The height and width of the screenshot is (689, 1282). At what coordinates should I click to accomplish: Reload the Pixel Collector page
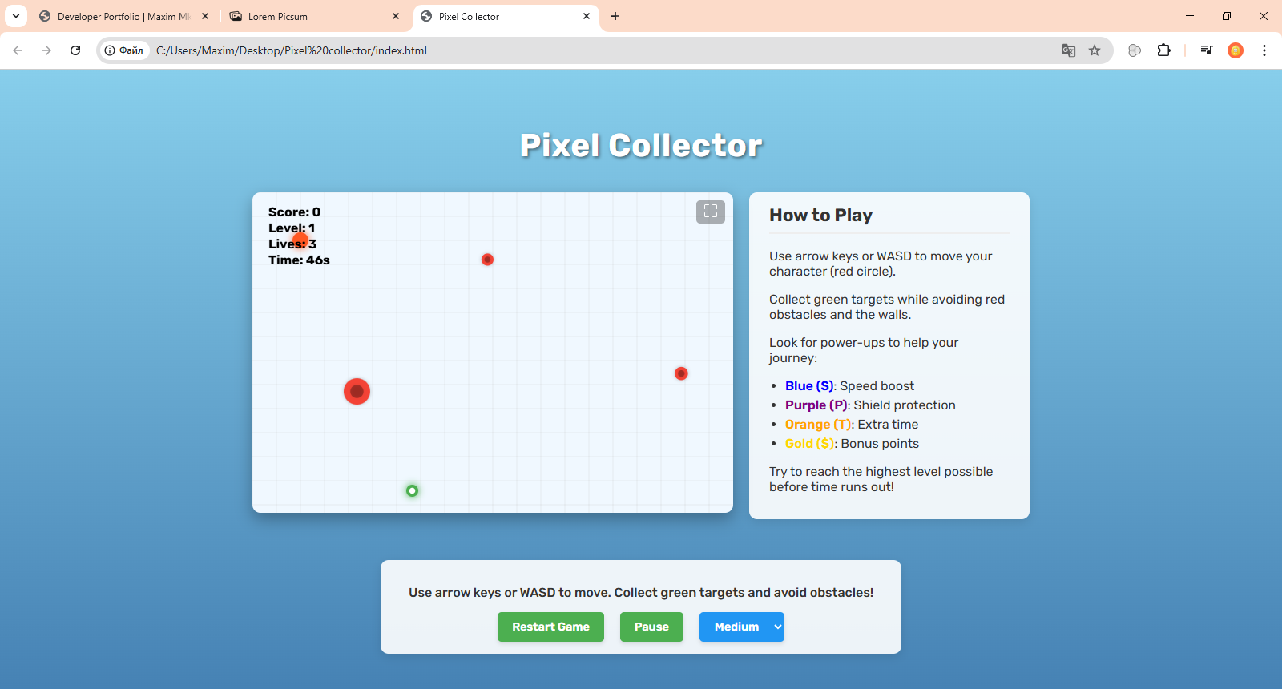[x=75, y=50]
